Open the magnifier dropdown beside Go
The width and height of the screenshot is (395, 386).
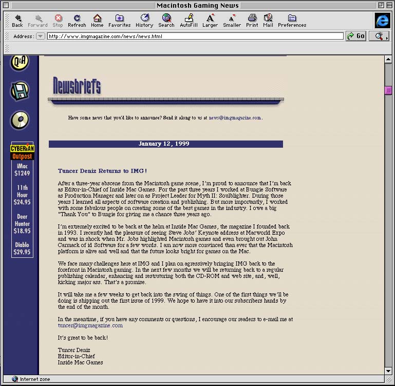click(x=379, y=36)
